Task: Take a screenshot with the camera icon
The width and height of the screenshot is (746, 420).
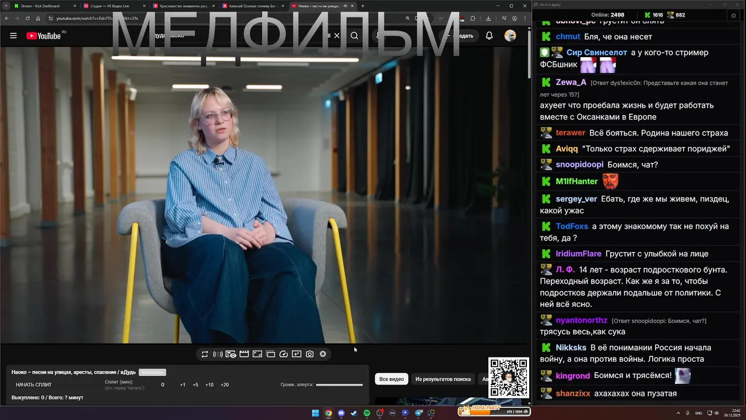Action: 309,354
